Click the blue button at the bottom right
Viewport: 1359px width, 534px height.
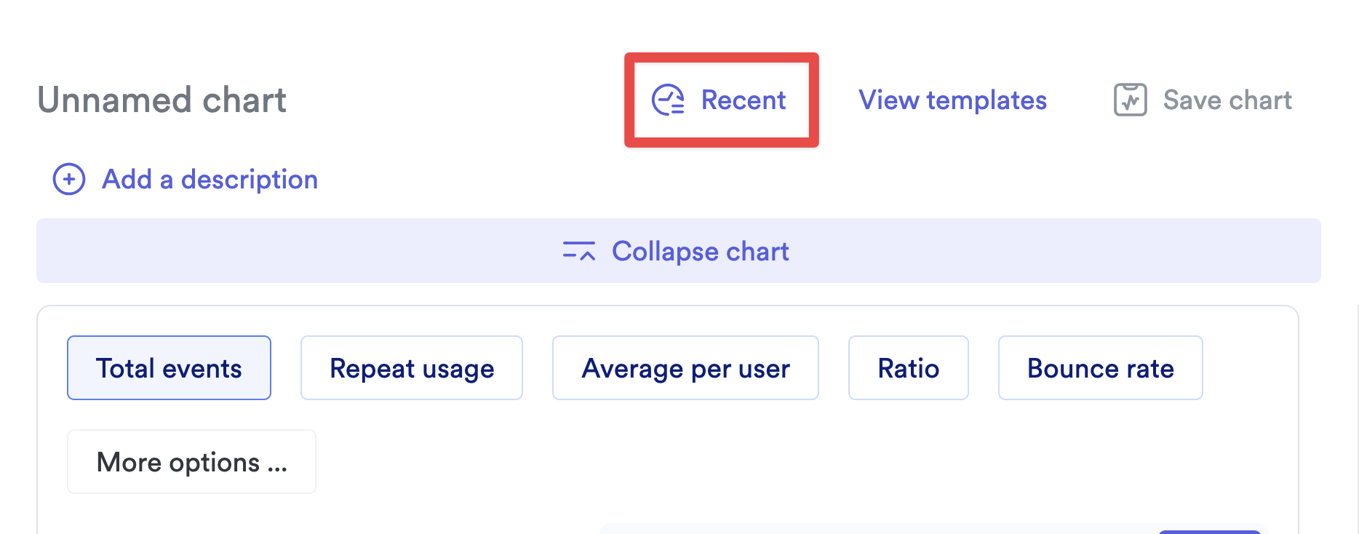(1210, 531)
